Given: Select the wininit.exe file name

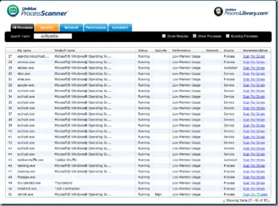Looking at the screenshot, I should pos(25,194).
